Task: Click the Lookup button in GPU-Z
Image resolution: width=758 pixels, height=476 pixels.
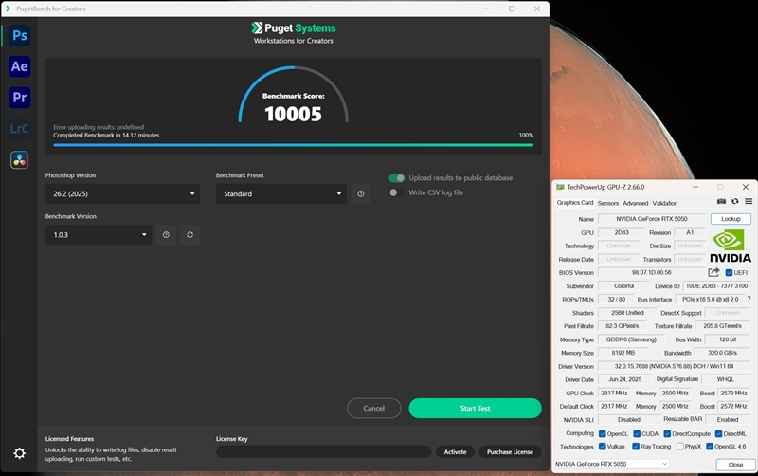Action: [x=731, y=219]
